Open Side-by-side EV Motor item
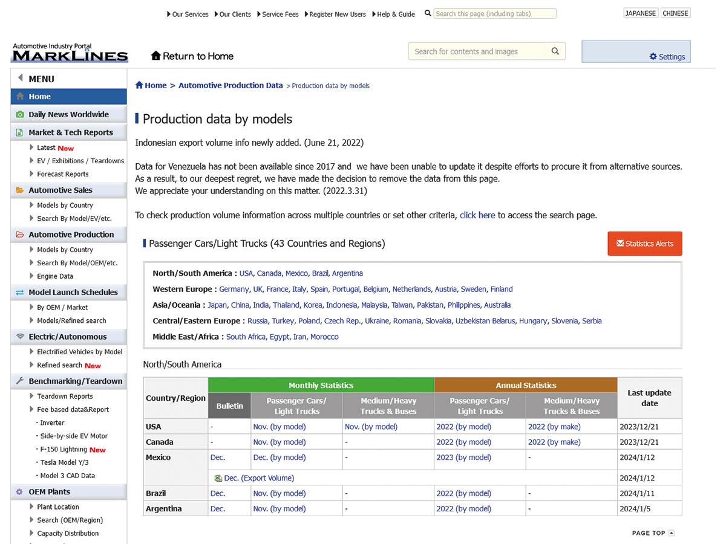Viewport: 726px width, 544px height. [x=74, y=436]
